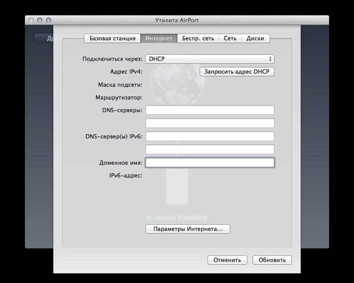
Task: Minimize the Утилита AirPort window
Action: [x=40, y=20]
